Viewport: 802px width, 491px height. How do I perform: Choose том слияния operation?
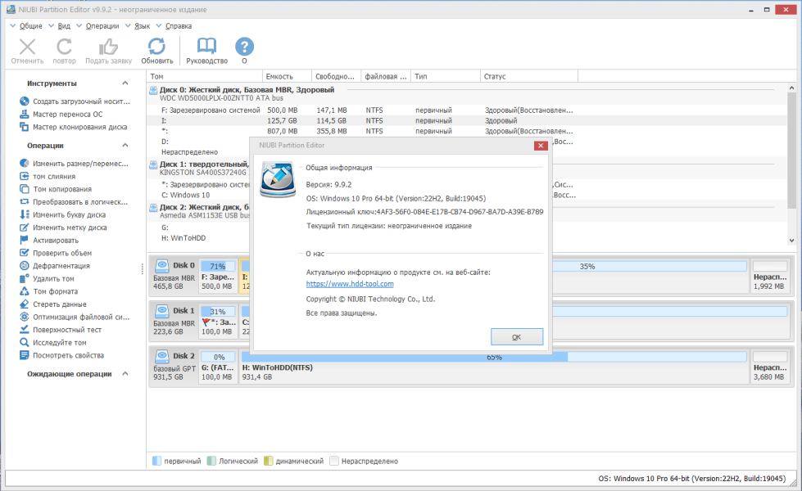(48, 176)
